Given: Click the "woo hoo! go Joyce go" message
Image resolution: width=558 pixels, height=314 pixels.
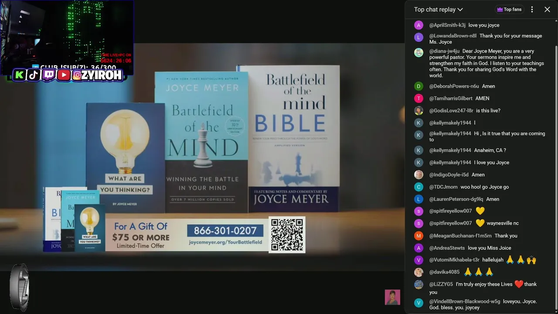Looking at the screenshot, I should [485, 187].
